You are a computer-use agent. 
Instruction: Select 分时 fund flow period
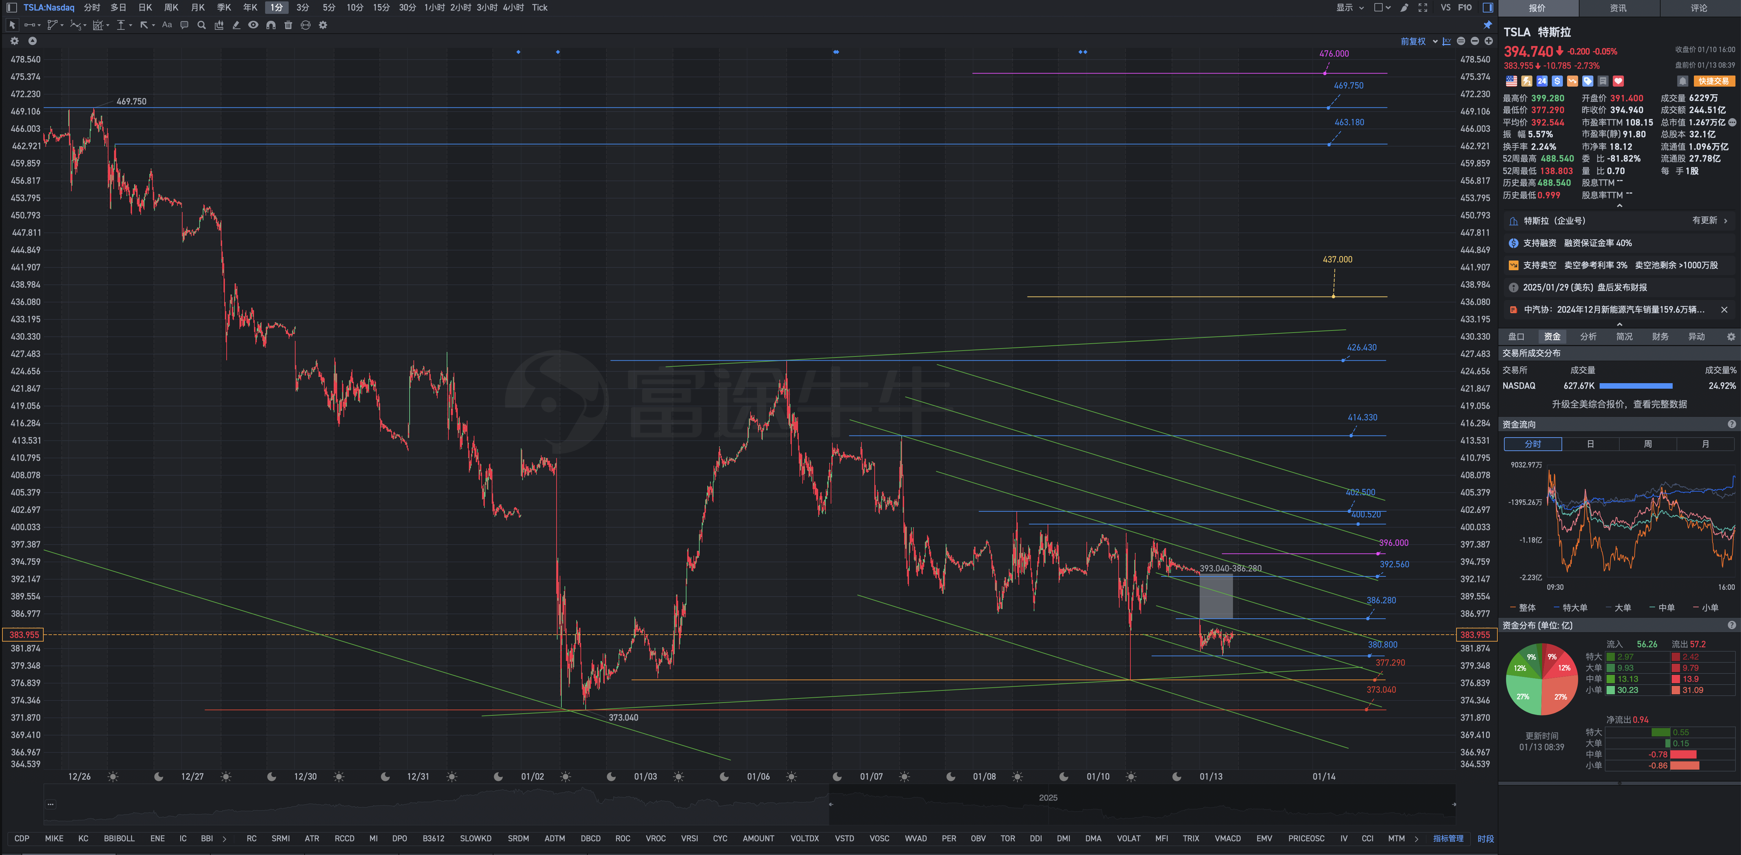(1533, 444)
